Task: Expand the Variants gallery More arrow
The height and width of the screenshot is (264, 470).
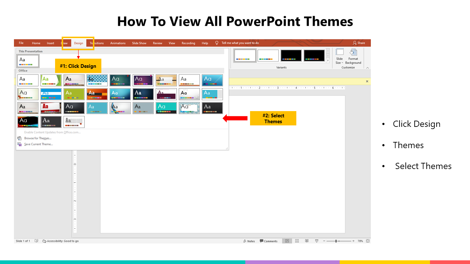Action: coord(328,61)
